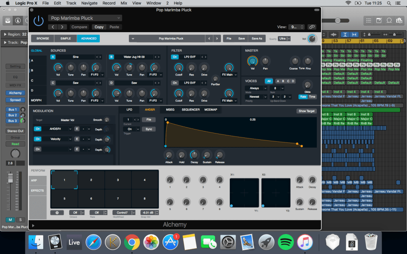Click the Alchemy plugin power button
Viewport: 407px width, 254px height.
(39, 21)
